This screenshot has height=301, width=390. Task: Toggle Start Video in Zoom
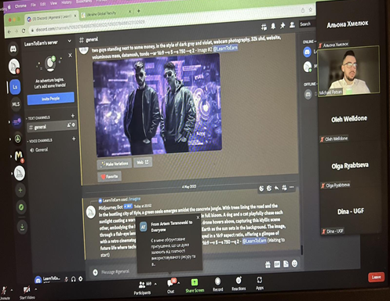tap(27, 292)
